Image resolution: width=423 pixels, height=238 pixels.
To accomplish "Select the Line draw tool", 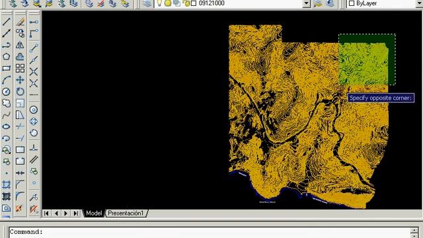I will click(6, 22).
